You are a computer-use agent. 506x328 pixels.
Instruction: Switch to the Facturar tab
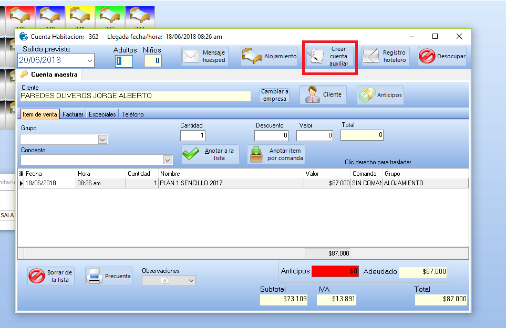[73, 114]
